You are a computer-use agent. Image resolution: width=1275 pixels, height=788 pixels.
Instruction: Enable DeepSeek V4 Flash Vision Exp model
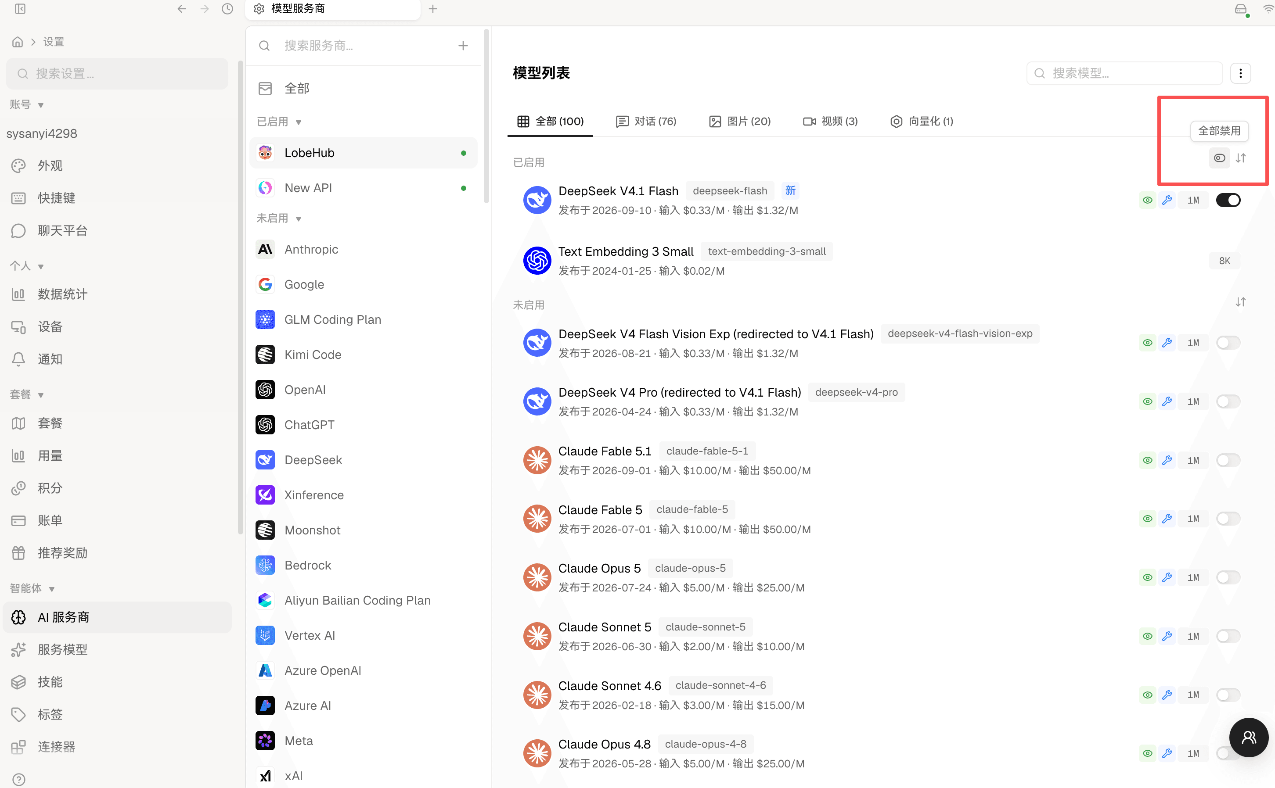point(1228,343)
